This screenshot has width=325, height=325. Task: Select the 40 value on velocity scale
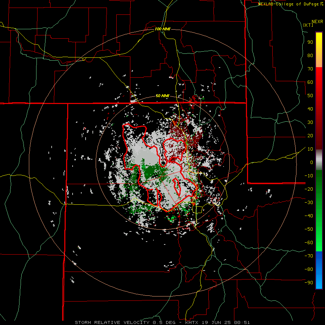click(x=310, y=109)
